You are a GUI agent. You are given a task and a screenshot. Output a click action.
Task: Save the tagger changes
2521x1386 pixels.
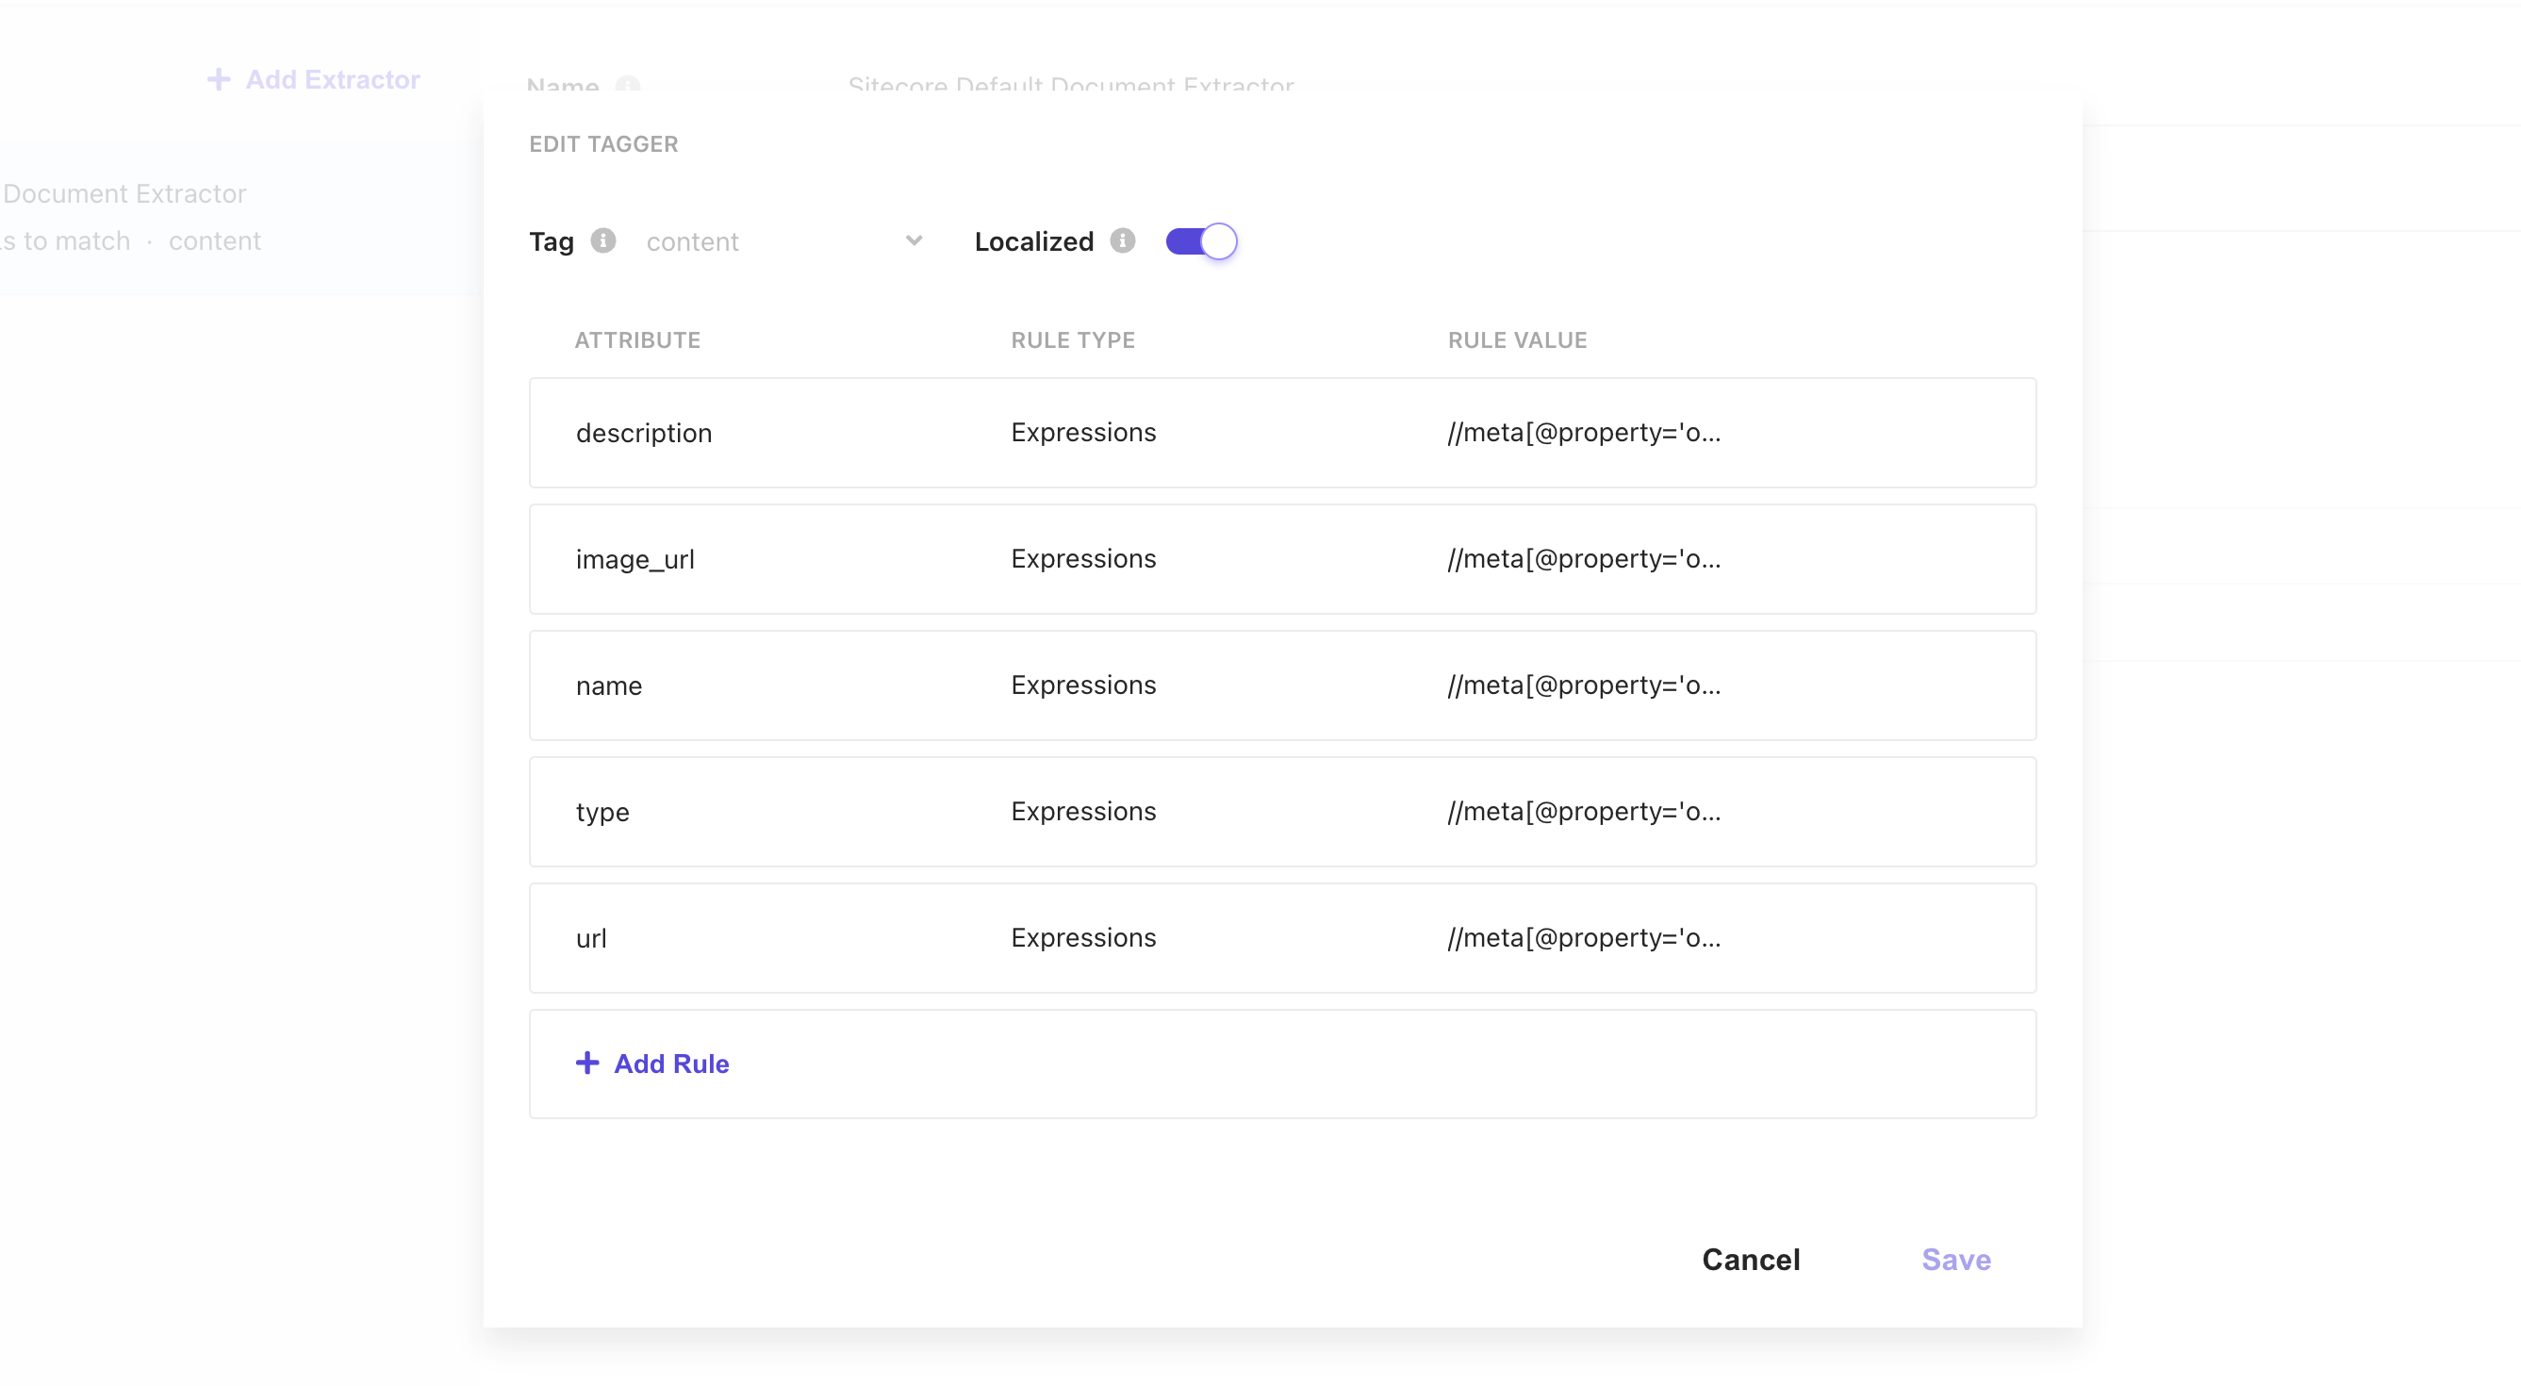pos(1955,1259)
